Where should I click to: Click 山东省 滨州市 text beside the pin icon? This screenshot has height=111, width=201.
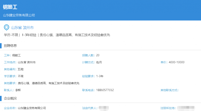(22, 27)
